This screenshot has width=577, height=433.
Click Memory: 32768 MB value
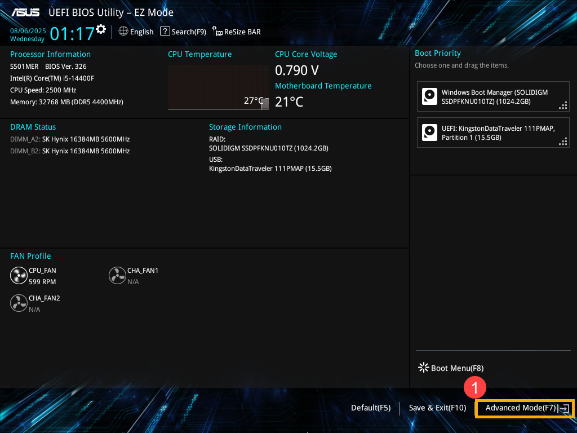point(66,102)
